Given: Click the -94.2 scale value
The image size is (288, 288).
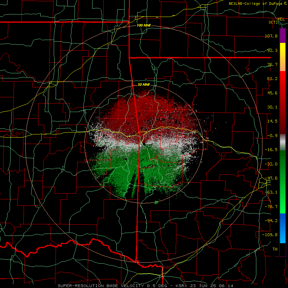Looking at the screenshot, I should pyautogui.click(x=271, y=221).
